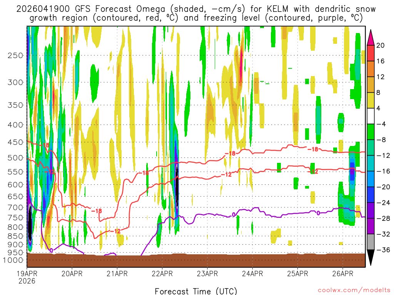
Task: Click the 600 pressure level label
Action: click(15, 185)
